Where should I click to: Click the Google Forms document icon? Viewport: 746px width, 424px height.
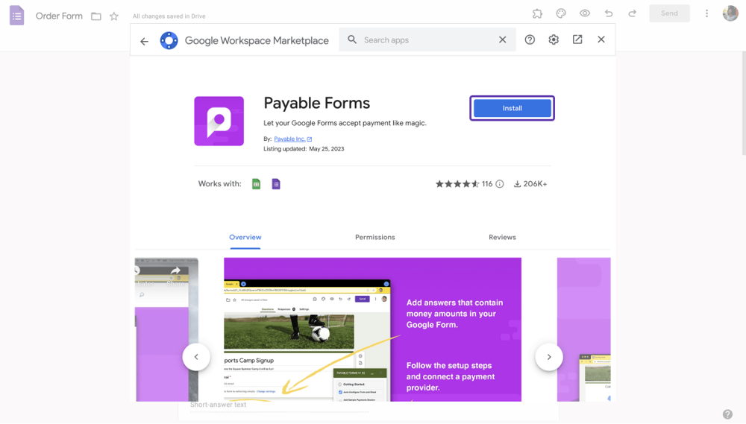coord(16,16)
